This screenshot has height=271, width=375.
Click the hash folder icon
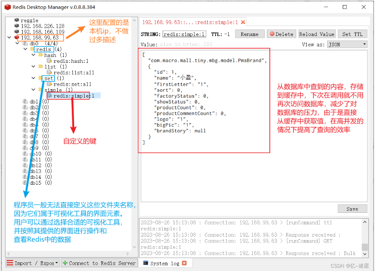point(41,55)
